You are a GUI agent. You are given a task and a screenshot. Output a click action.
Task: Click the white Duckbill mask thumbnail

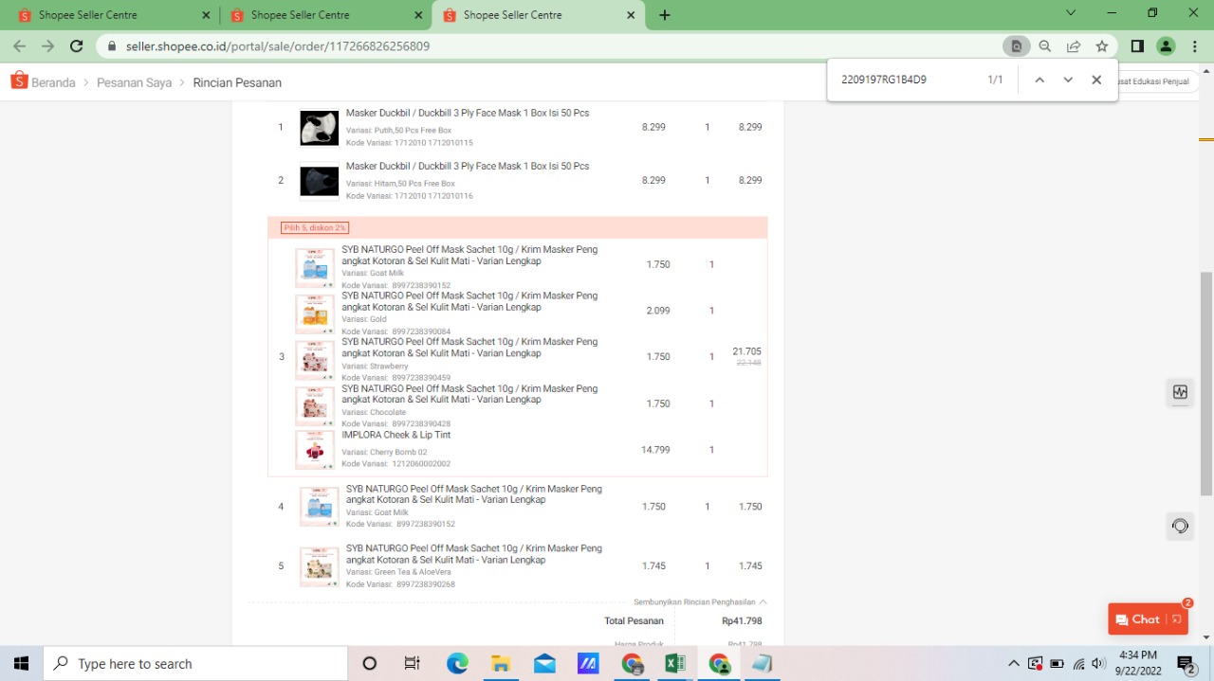coord(319,128)
